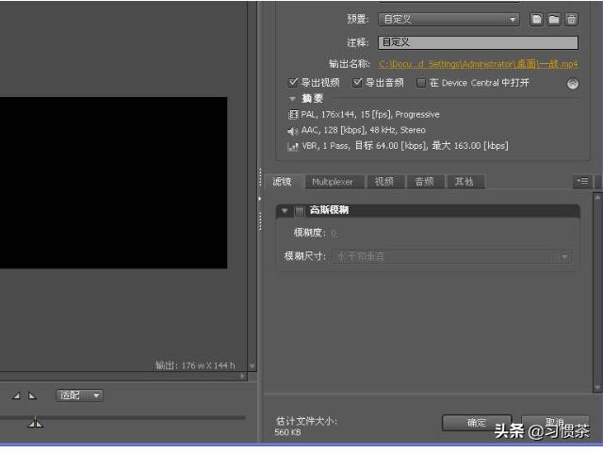This screenshot has width=603, height=452.
Task: Click the VBR, 1 Pass bitrate summary line
Action: [405, 146]
